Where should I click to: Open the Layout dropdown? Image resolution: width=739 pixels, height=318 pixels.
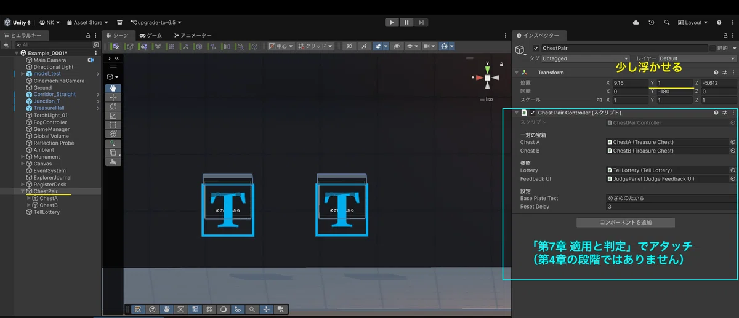pyautogui.click(x=693, y=22)
